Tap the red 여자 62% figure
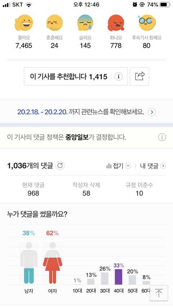Screen dimensions: 173x308 [53, 263]
